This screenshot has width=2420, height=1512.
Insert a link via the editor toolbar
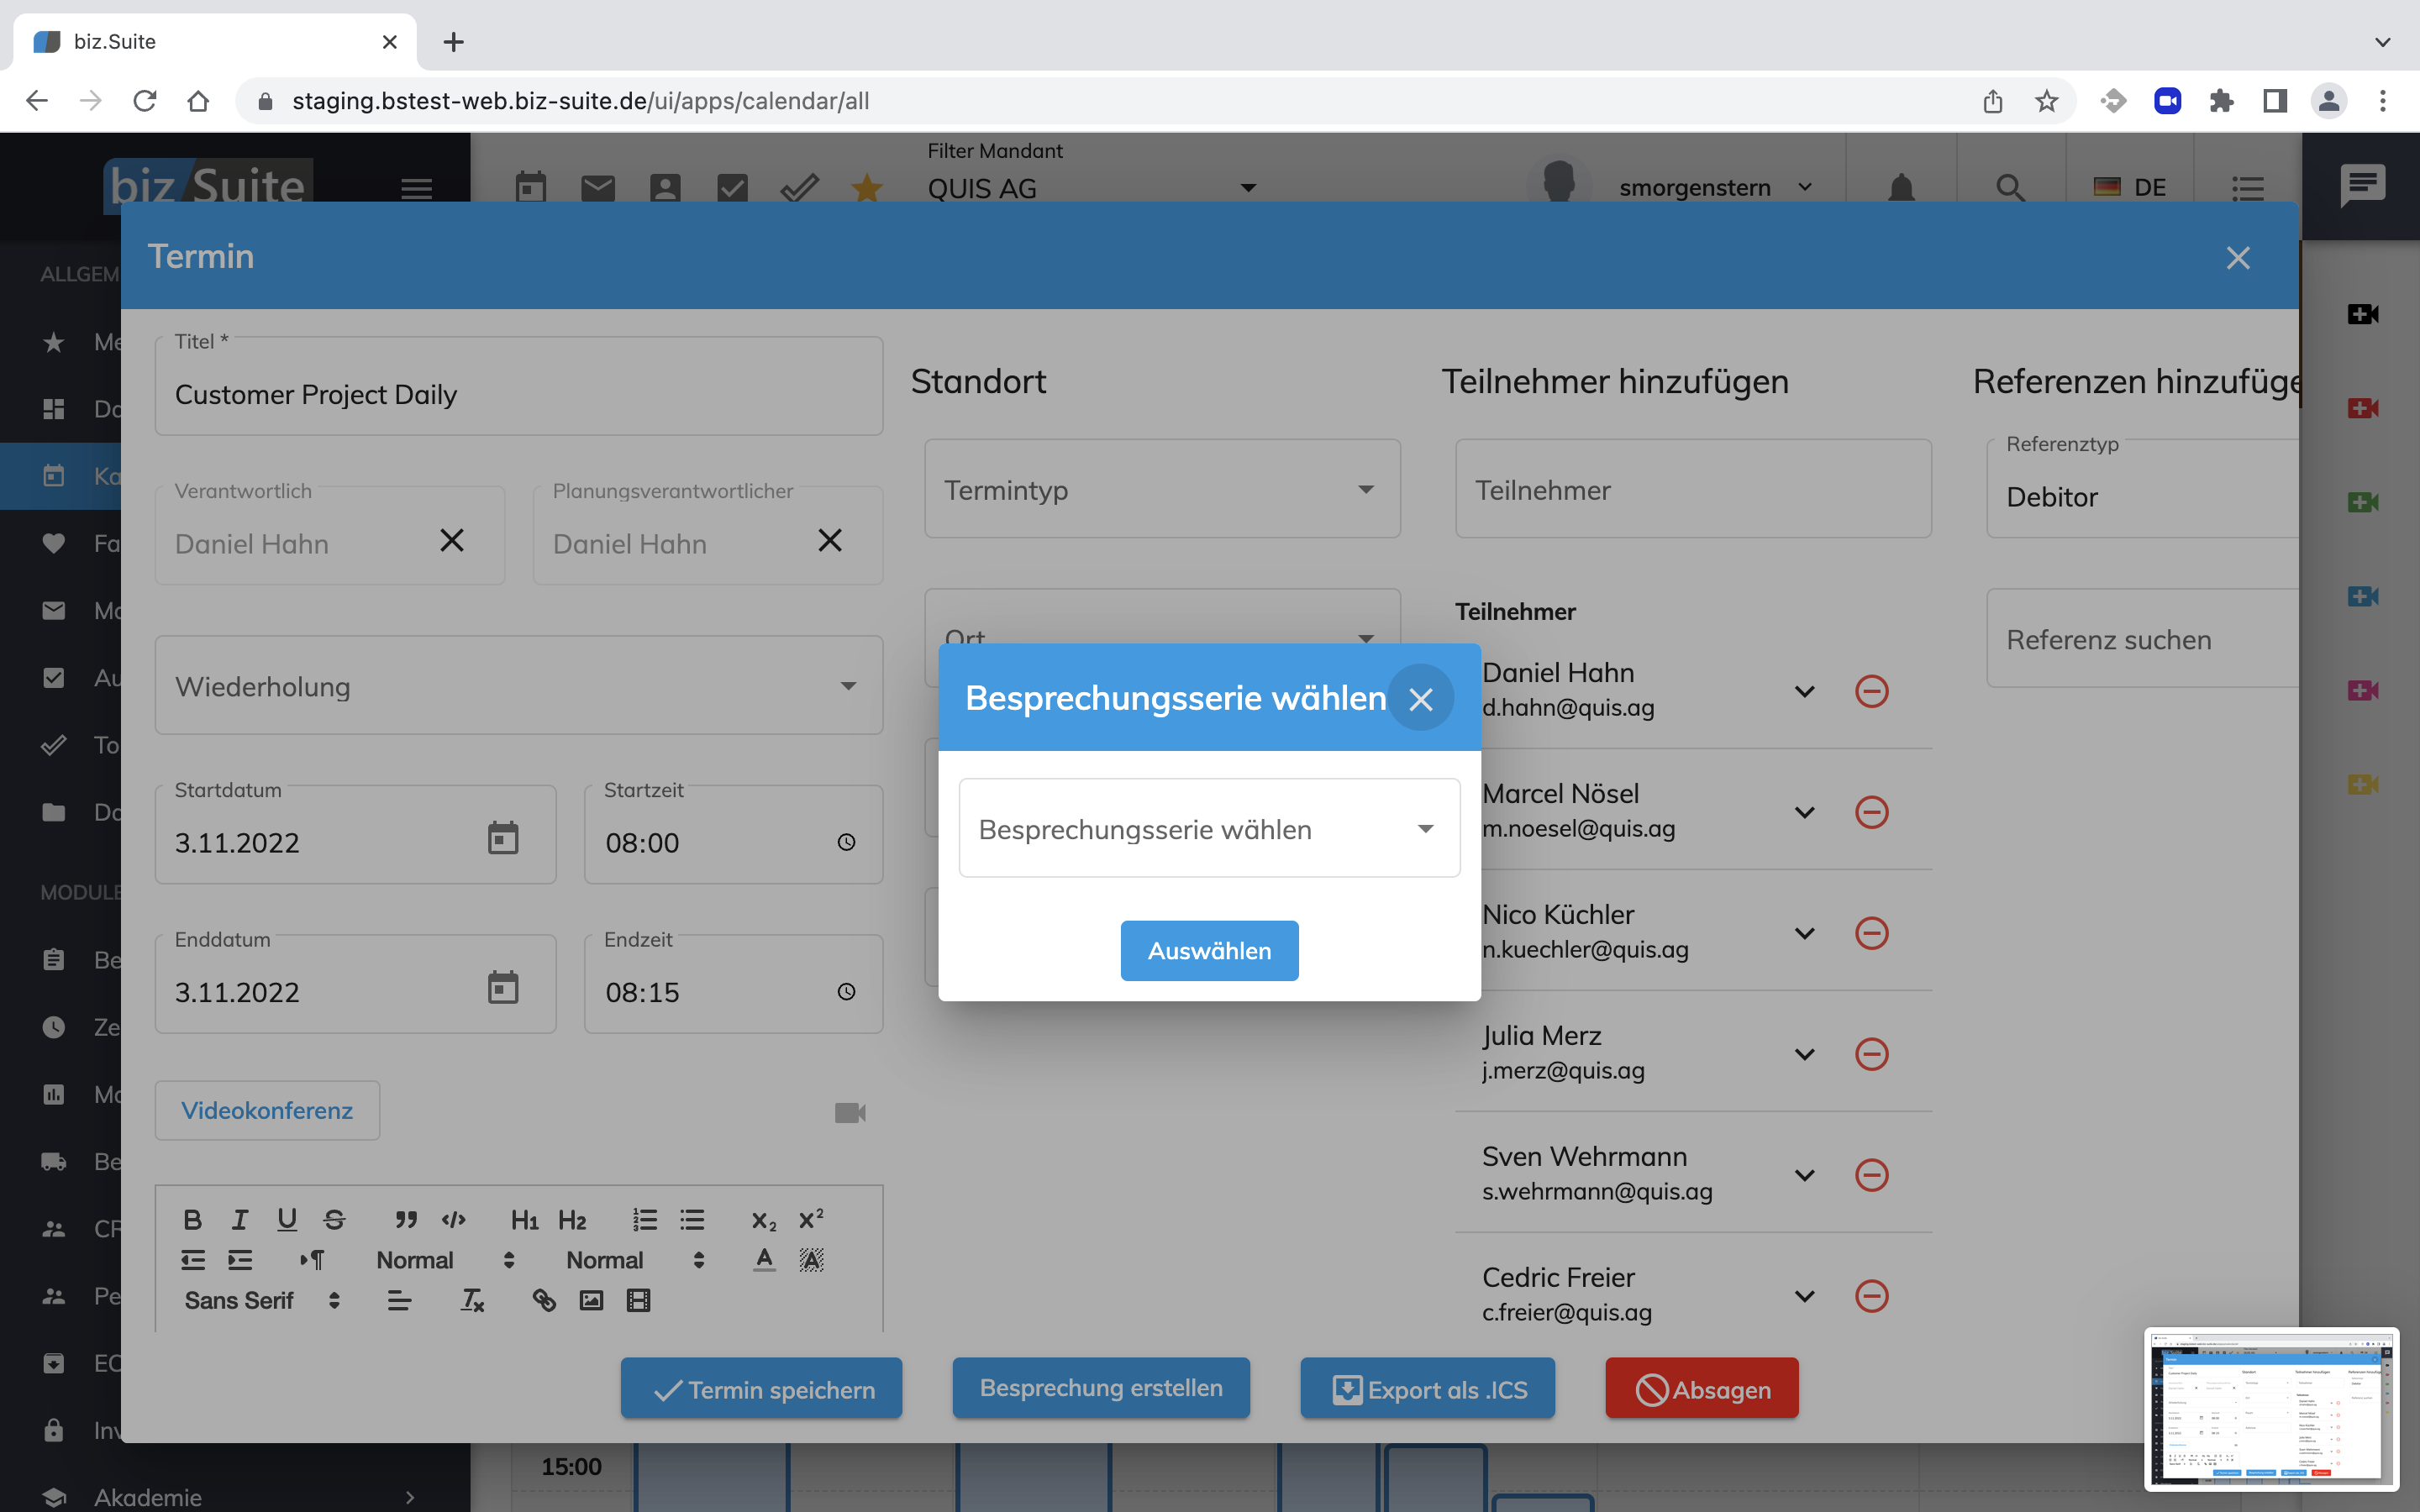point(543,1300)
